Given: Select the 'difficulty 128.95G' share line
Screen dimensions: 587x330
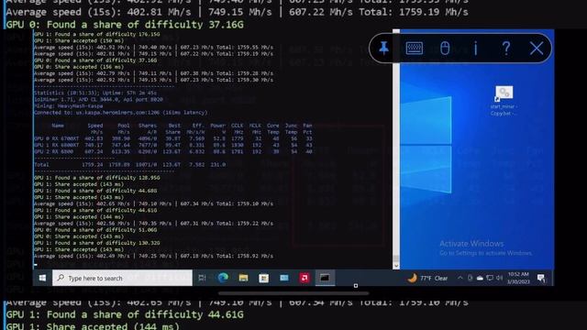Looking at the screenshot, I should pos(97,178).
